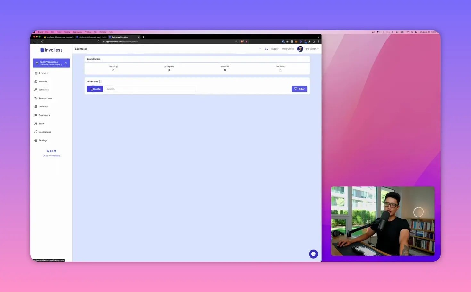The width and height of the screenshot is (471, 292).
Task: Open the Help Center
Action: 288,49
